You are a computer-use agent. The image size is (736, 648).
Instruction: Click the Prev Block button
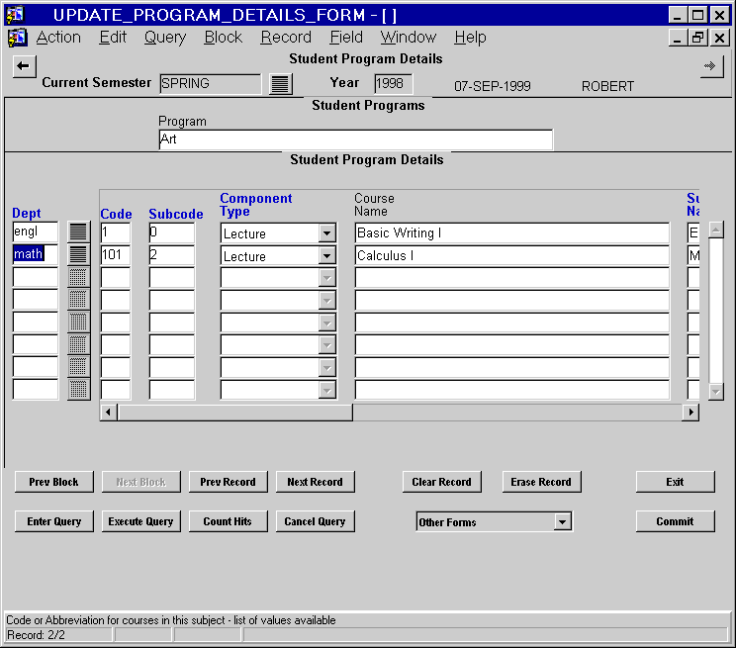click(x=54, y=482)
